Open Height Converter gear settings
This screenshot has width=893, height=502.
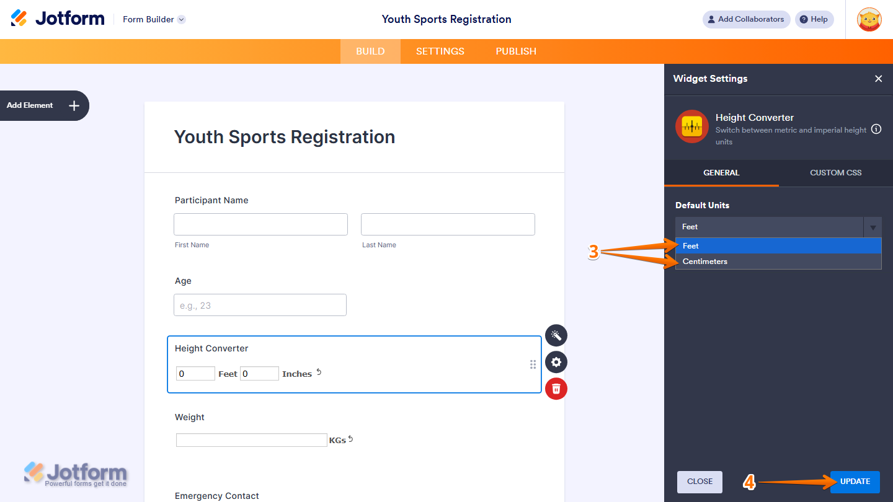[x=556, y=362]
